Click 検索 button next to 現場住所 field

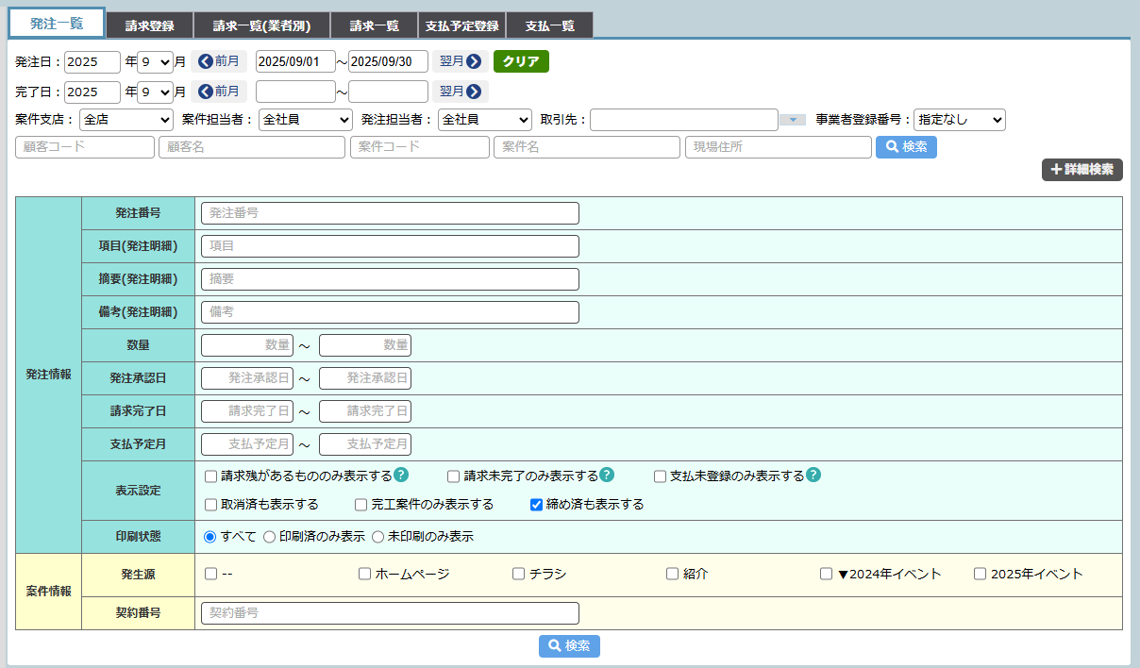click(906, 147)
